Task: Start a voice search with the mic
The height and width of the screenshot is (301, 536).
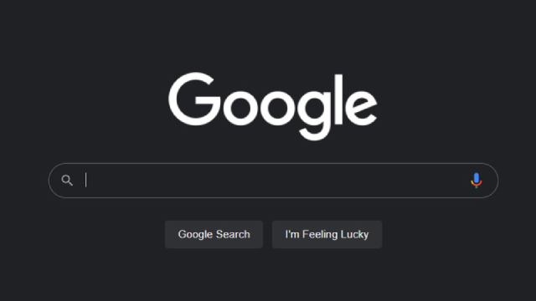Action: (x=477, y=181)
